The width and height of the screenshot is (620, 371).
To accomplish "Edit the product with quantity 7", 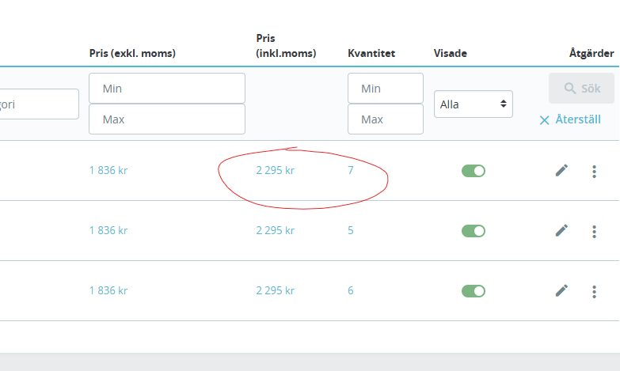I will (x=561, y=171).
